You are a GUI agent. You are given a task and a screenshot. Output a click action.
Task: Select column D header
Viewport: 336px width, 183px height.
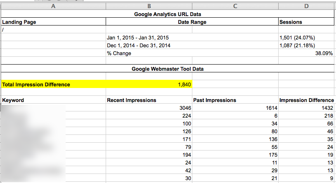(x=306, y=6)
